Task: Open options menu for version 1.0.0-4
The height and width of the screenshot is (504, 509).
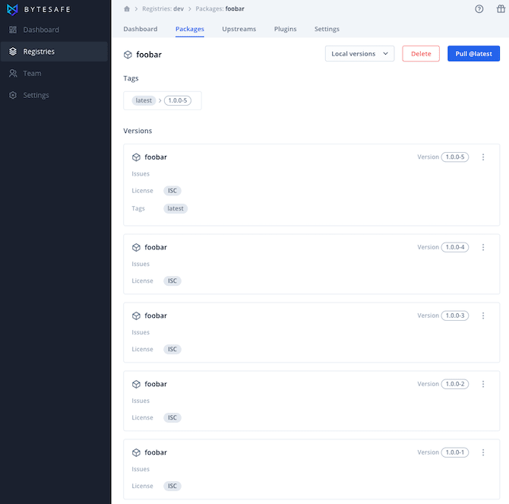Action: (x=483, y=248)
